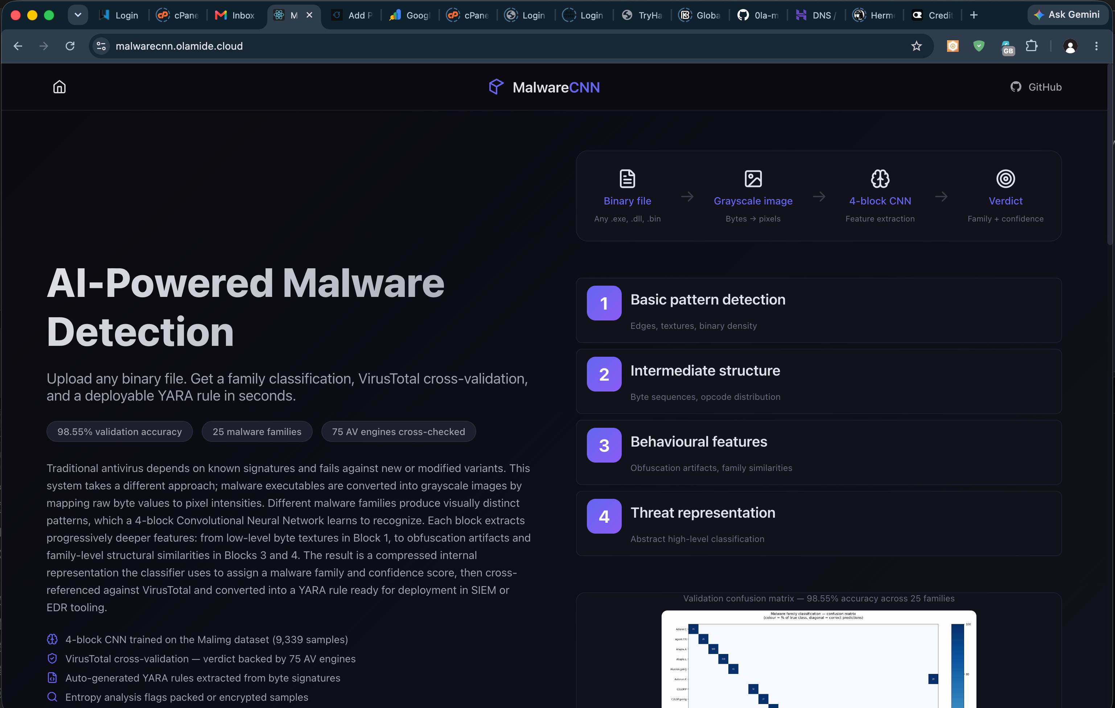Screen dimensions: 1115x708
Task: Click the Threat representation card
Action: [819, 523]
